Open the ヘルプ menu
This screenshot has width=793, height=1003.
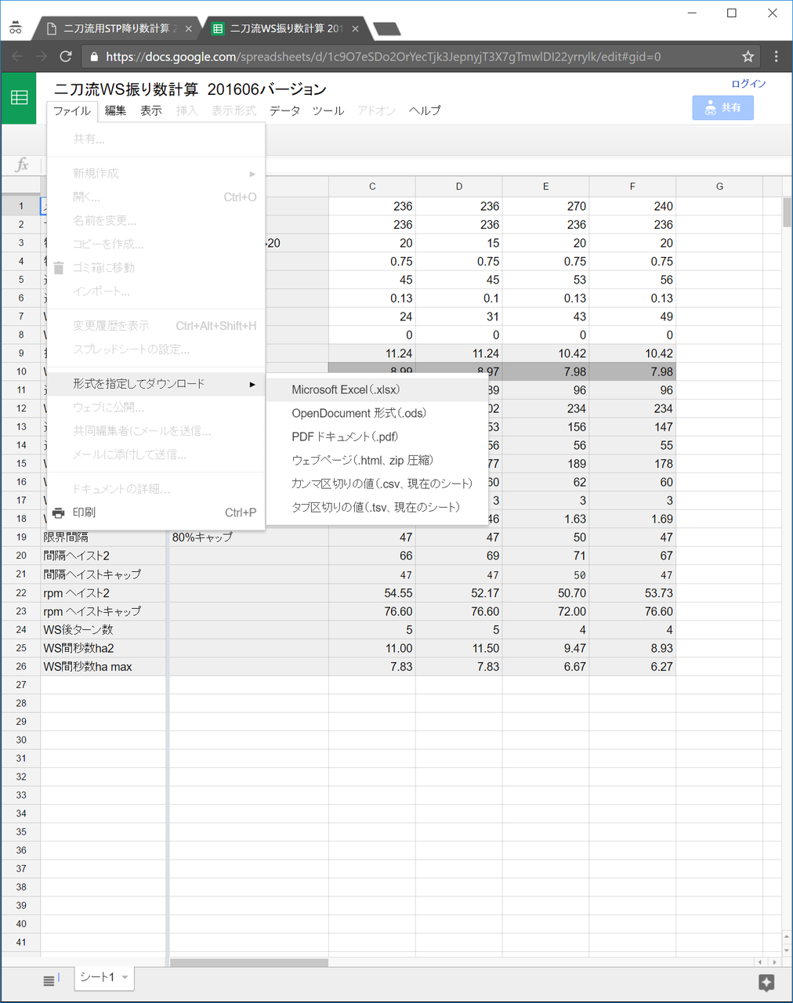(425, 110)
